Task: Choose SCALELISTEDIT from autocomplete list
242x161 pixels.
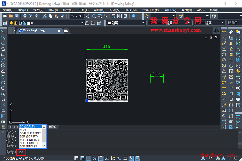Action: point(30,133)
